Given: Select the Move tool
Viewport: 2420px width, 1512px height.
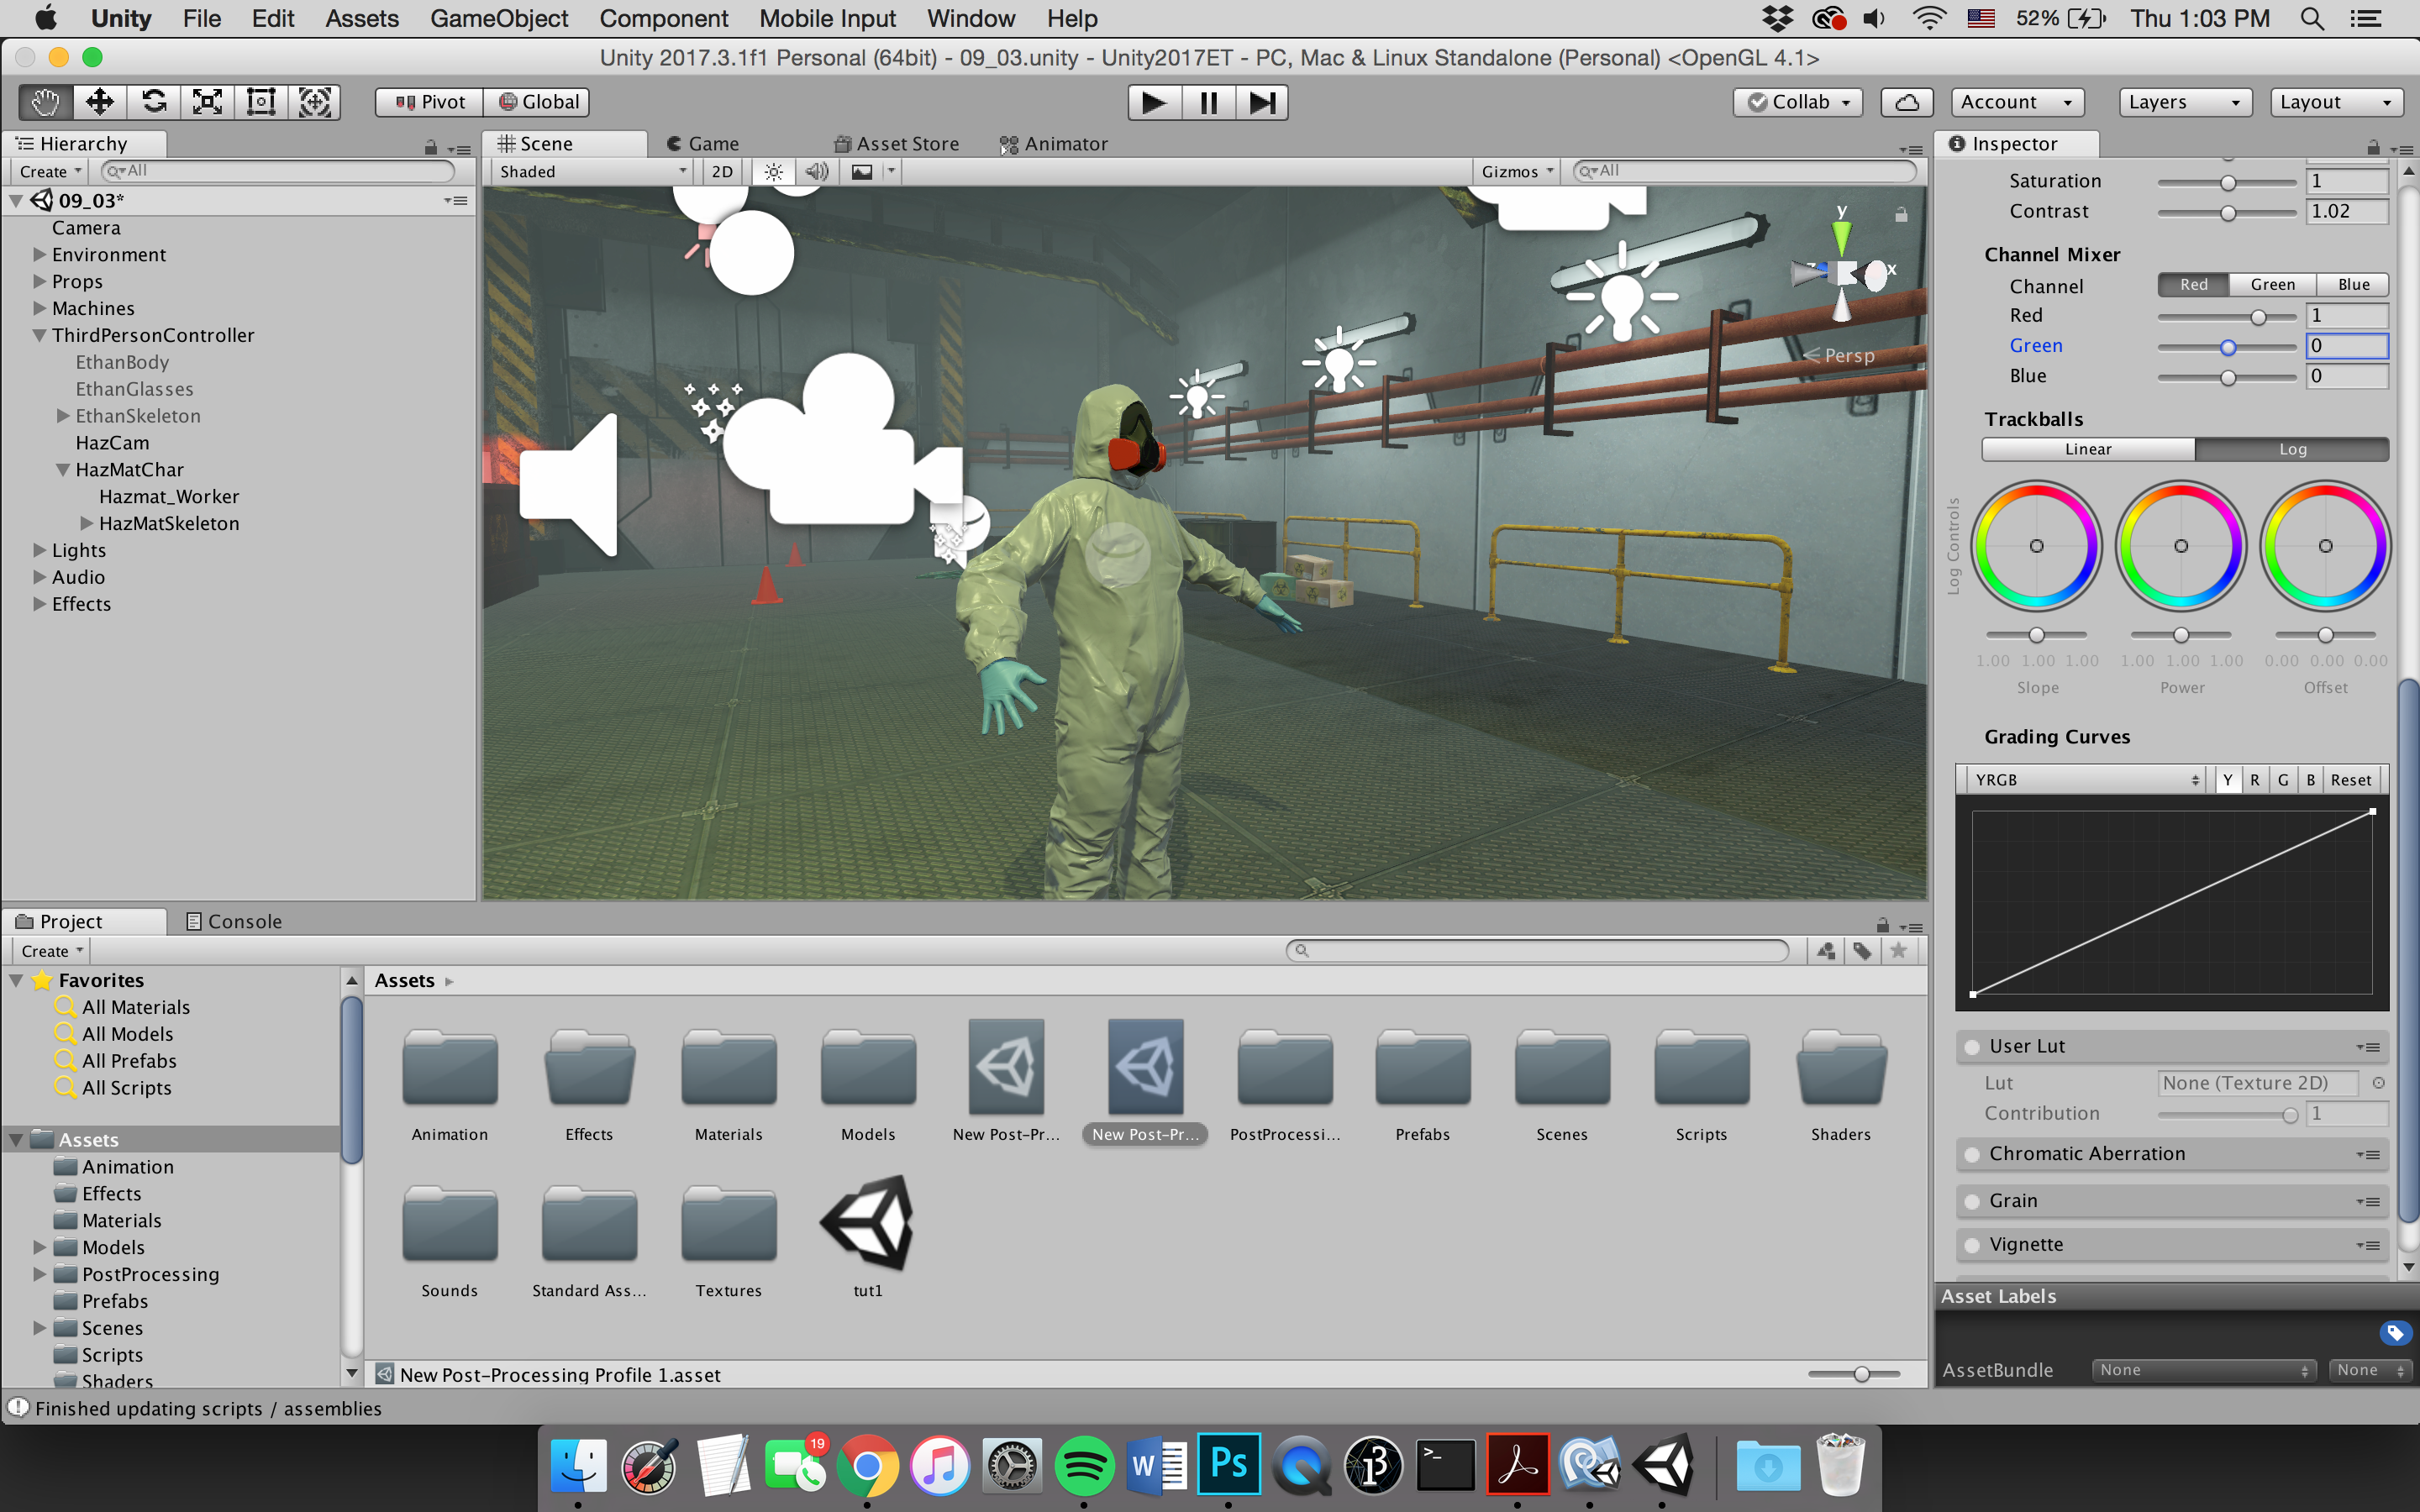Looking at the screenshot, I should [x=99, y=102].
